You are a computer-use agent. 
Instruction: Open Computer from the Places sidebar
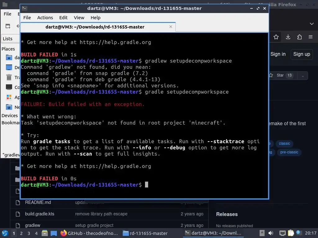(x=12, y=87)
